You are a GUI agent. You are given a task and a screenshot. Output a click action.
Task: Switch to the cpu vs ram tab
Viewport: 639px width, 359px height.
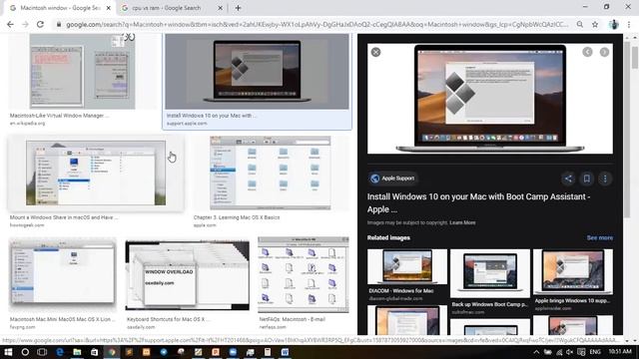(167, 8)
